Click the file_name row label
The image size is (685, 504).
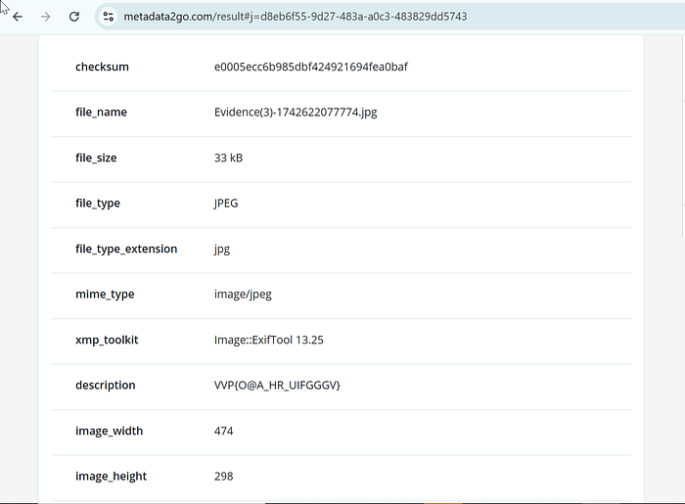[x=101, y=113]
